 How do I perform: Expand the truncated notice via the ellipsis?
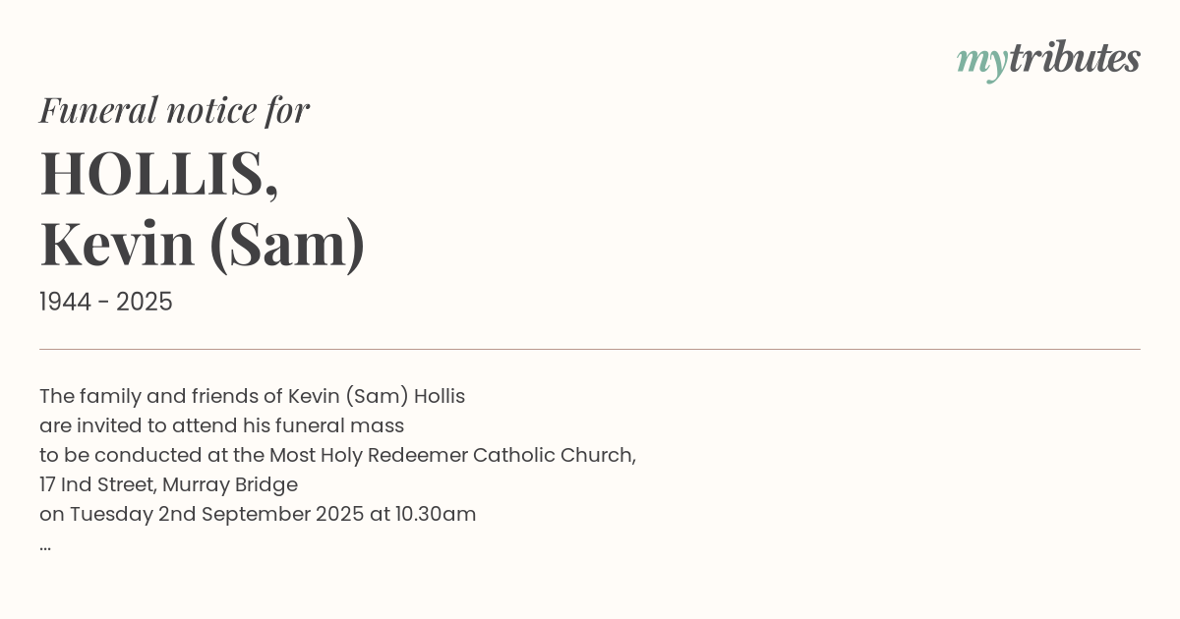tap(45, 544)
